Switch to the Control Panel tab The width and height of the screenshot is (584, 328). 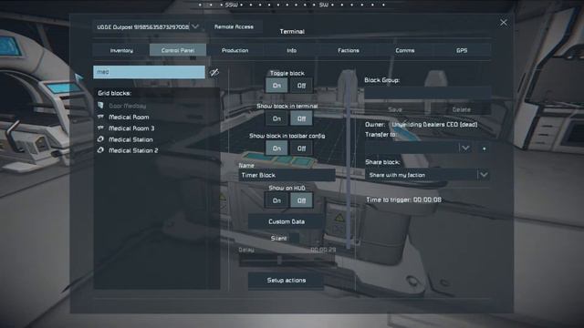(x=178, y=50)
